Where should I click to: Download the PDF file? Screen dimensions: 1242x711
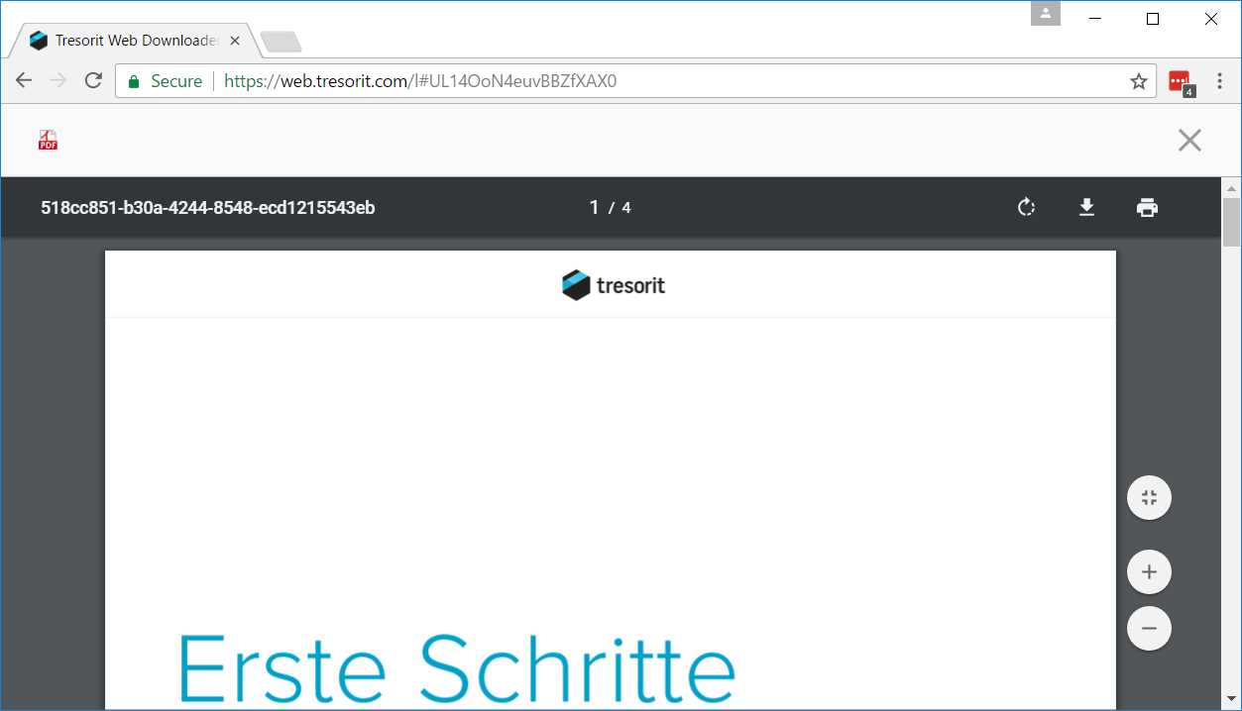click(x=1086, y=207)
